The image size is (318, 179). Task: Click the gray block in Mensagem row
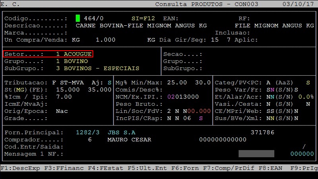coord(256,154)
